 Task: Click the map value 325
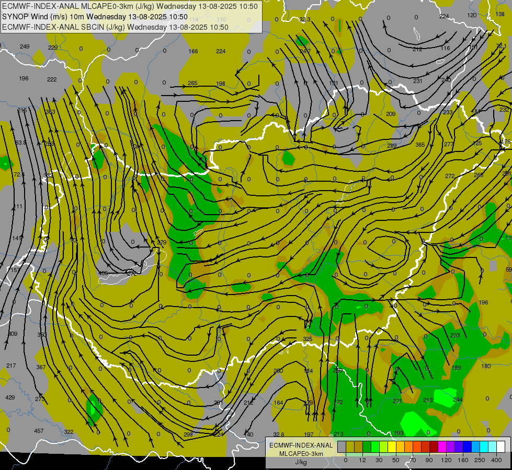click(308, 339)
